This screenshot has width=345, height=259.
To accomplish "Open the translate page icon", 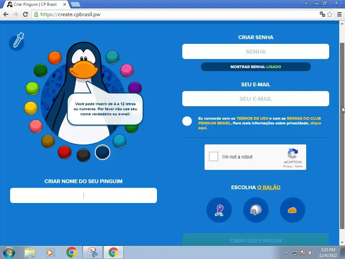I will coord(322,14).
